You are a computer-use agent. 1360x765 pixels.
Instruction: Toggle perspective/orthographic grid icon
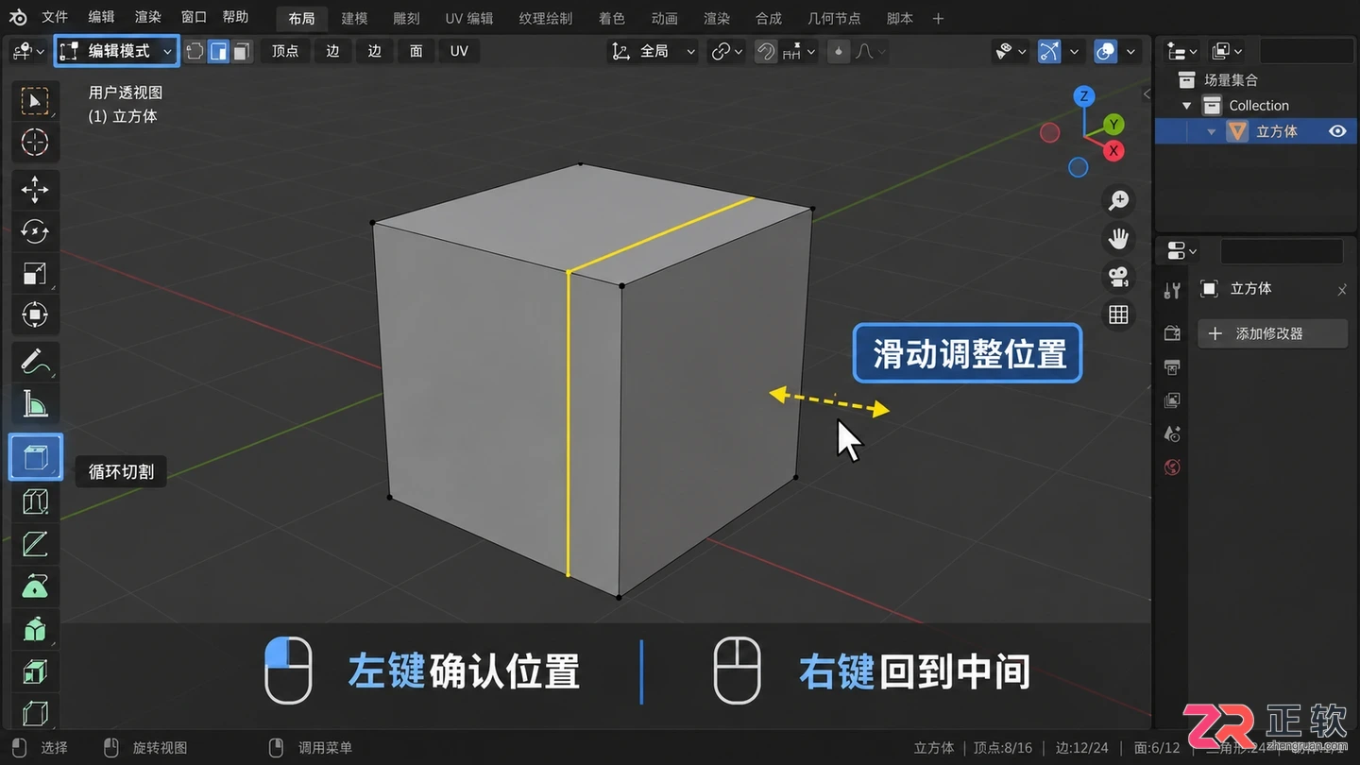[x=1118, y=314]
